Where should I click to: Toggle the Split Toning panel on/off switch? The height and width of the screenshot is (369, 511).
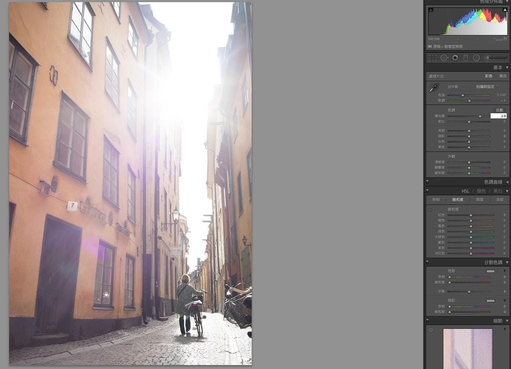click(x=427, y=262)
